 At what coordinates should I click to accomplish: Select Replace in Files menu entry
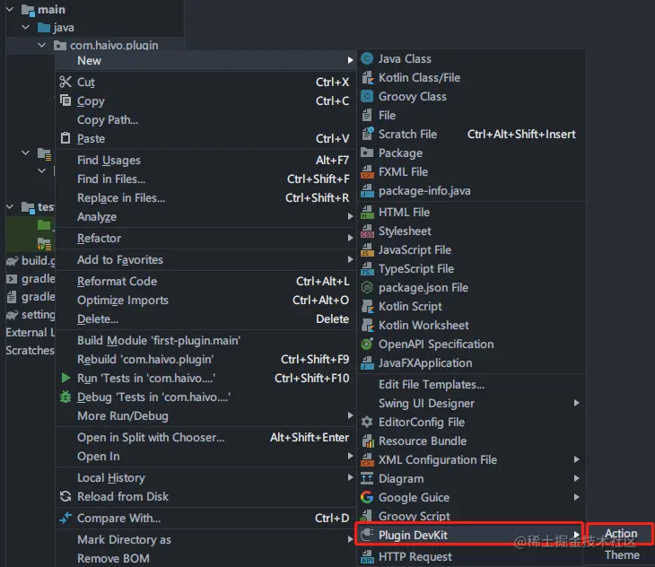click(x=205, y=197)
